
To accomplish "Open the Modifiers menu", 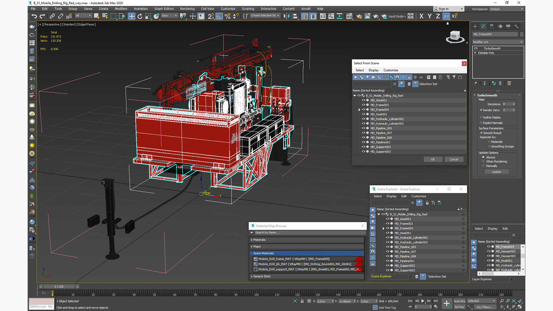I will [x=121, y=9].
